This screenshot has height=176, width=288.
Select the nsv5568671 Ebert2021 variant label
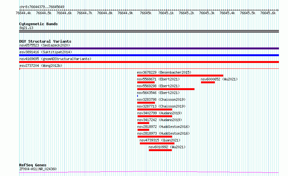tap(158, 79)
